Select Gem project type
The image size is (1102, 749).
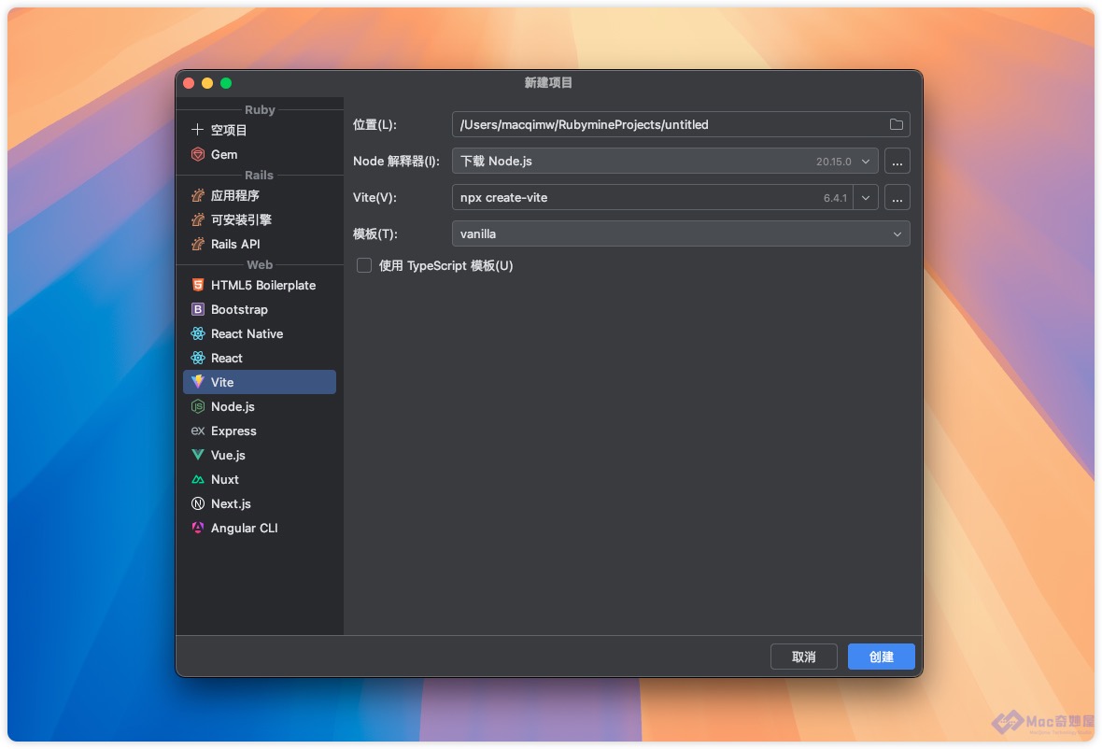260,155
